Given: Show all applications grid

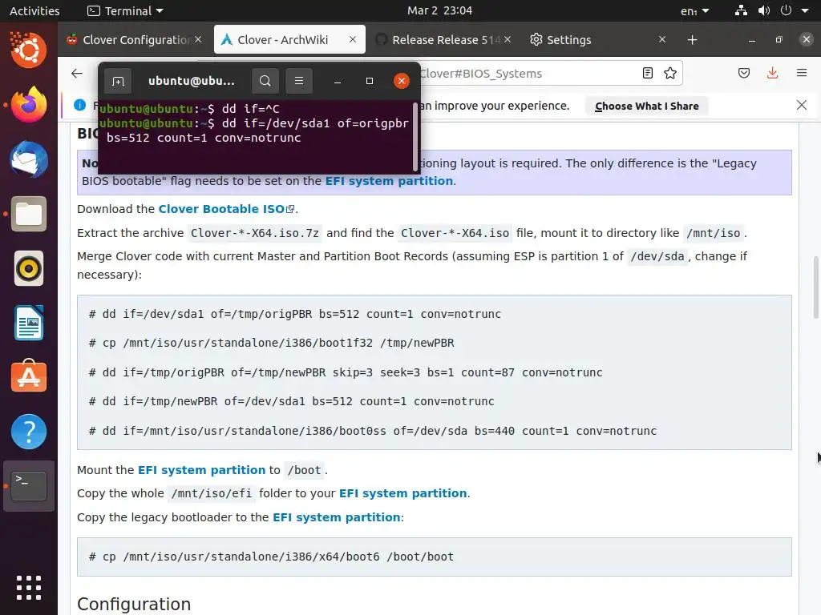Looking at the screenshot, I should (x=29, y=587).
